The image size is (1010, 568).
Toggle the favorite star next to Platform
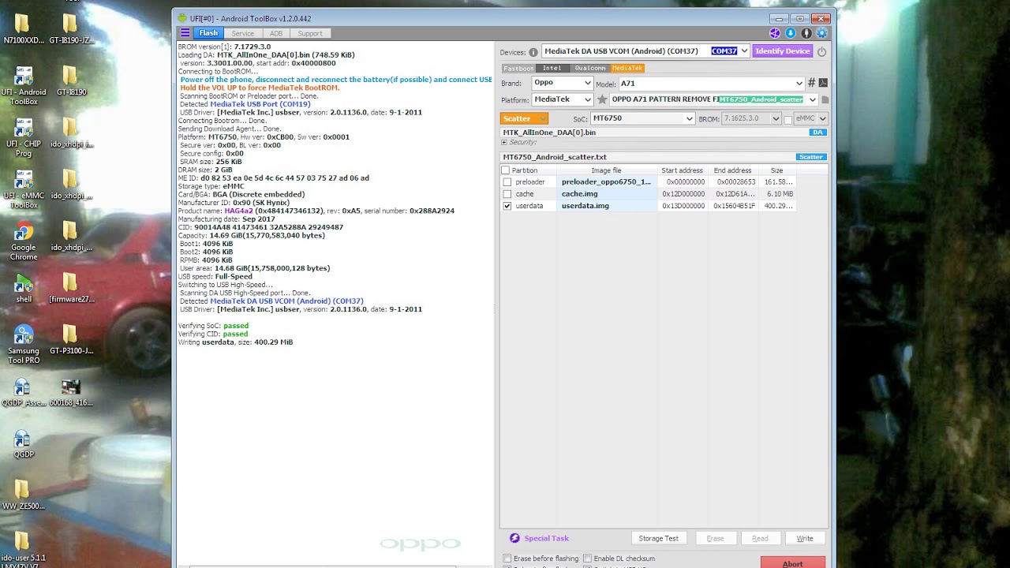tap(602, 99)
